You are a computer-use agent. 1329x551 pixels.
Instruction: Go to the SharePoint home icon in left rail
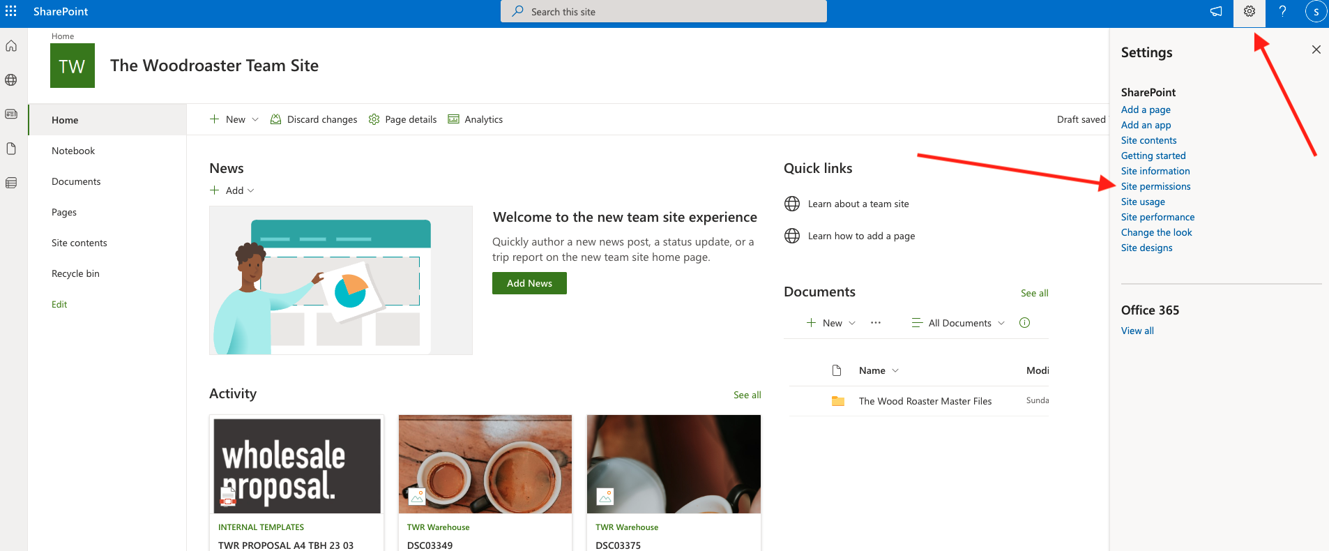(11, 46)
